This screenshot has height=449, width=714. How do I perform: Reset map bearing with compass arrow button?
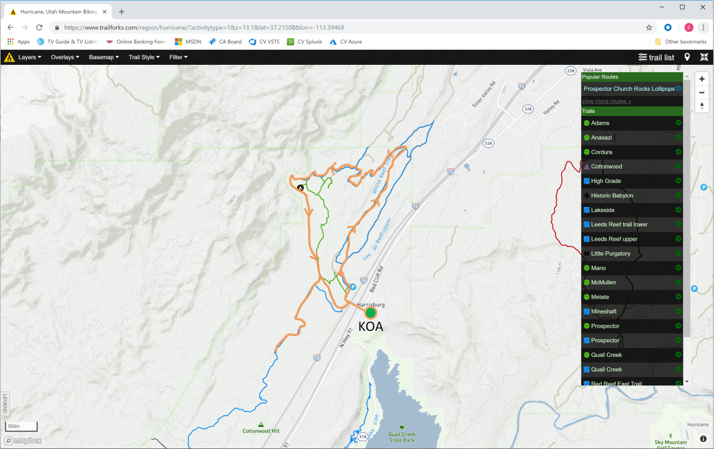(702, 106)
